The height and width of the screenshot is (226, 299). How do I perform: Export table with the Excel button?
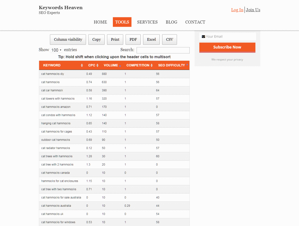(x=152, y=40)
